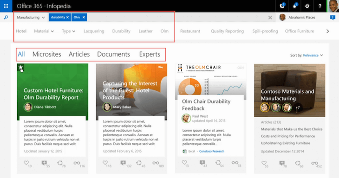The image size is (339, 178).
Task: Open Mary Baker's profile
Action: click(122, 107)
